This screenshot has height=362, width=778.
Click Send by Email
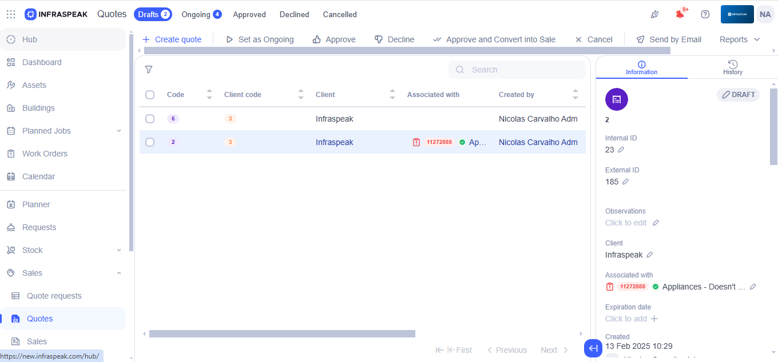669,39
